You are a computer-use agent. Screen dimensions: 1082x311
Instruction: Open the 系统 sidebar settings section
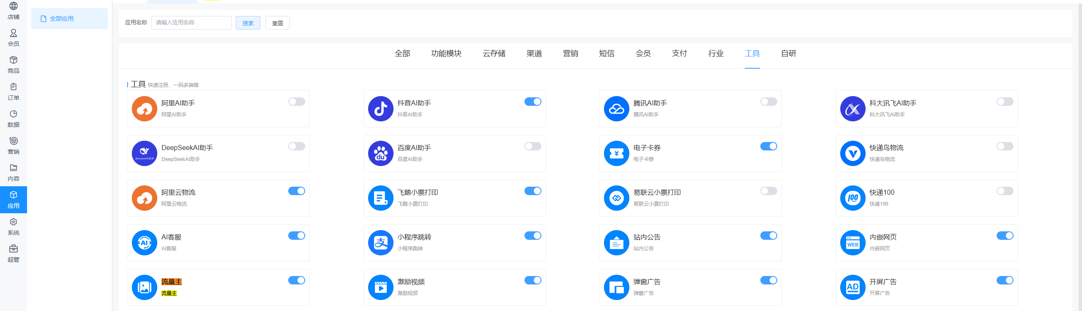point(14,227)
